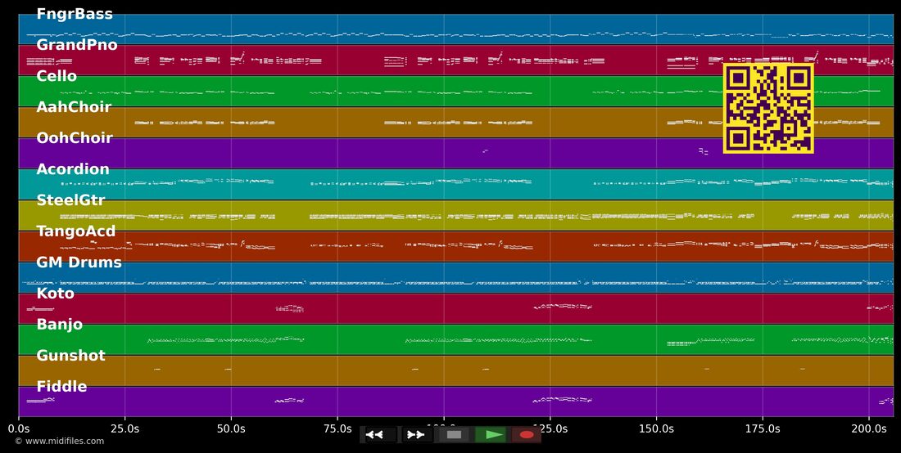Start recording with the red record button
The image size is (901, 453).
click(527, 435)
